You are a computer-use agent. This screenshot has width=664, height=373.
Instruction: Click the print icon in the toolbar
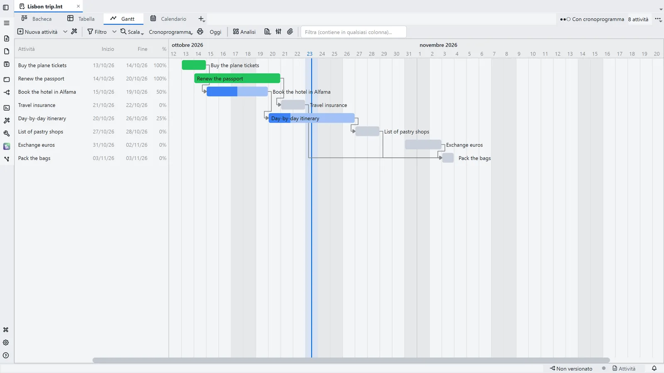pyautogui.click(x=200, y=31)
